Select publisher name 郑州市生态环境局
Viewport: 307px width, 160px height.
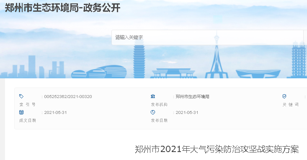click(192, 97)
